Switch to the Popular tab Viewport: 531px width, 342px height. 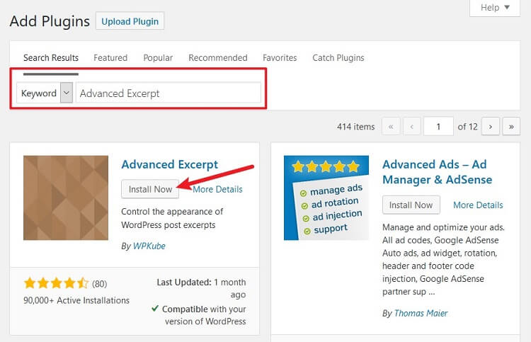tap(158, 58)
